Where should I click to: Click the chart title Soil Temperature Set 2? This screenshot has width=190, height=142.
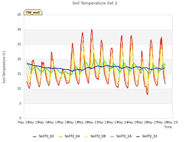[95, 3]
